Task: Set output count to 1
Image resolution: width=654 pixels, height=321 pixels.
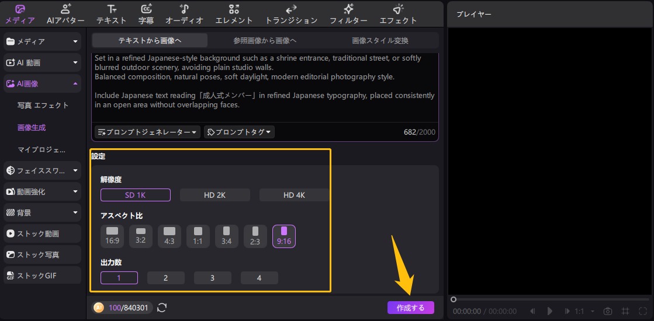Action: click(119, 278)
